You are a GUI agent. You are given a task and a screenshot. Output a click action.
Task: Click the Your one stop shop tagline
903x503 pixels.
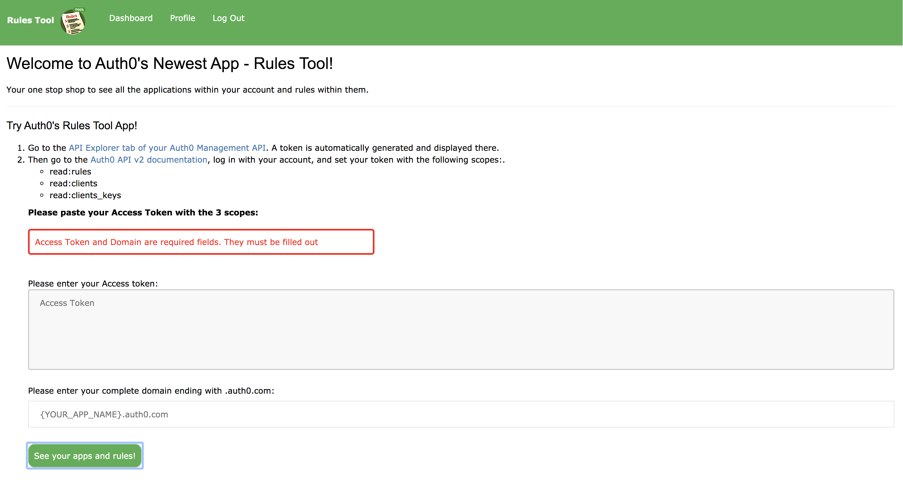(187, 90)
